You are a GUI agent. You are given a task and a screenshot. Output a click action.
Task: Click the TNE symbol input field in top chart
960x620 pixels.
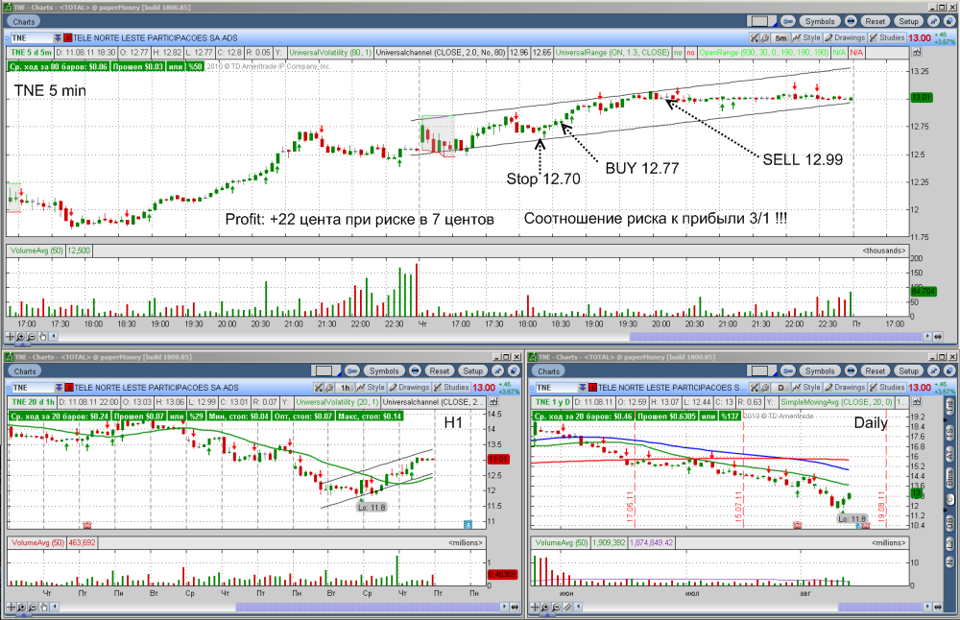32,38
